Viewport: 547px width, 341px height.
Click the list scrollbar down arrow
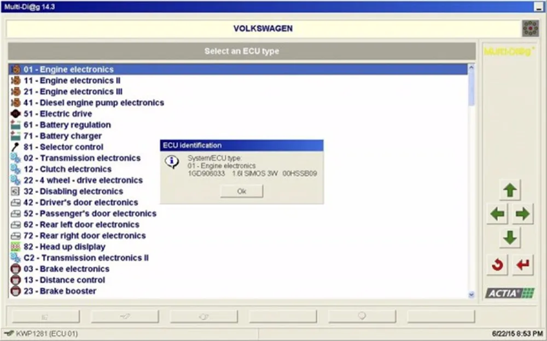(x=472, y=295)
